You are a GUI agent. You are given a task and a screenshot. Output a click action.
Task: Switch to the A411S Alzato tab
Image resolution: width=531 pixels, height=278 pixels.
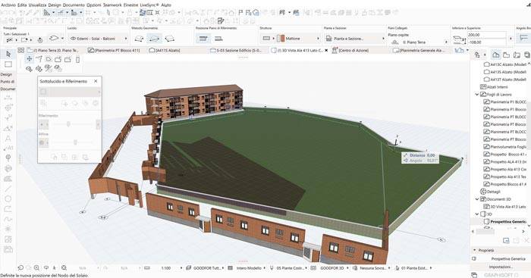(x=165, y=50)
